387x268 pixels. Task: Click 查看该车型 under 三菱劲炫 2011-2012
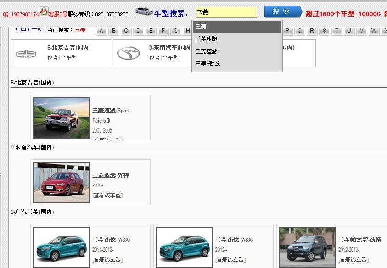point(107,260)
